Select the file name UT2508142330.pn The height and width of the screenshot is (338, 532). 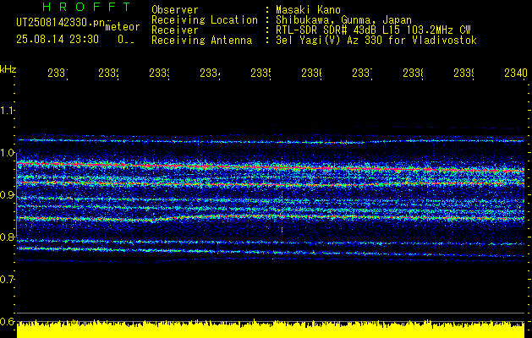[x=61, y=22]
